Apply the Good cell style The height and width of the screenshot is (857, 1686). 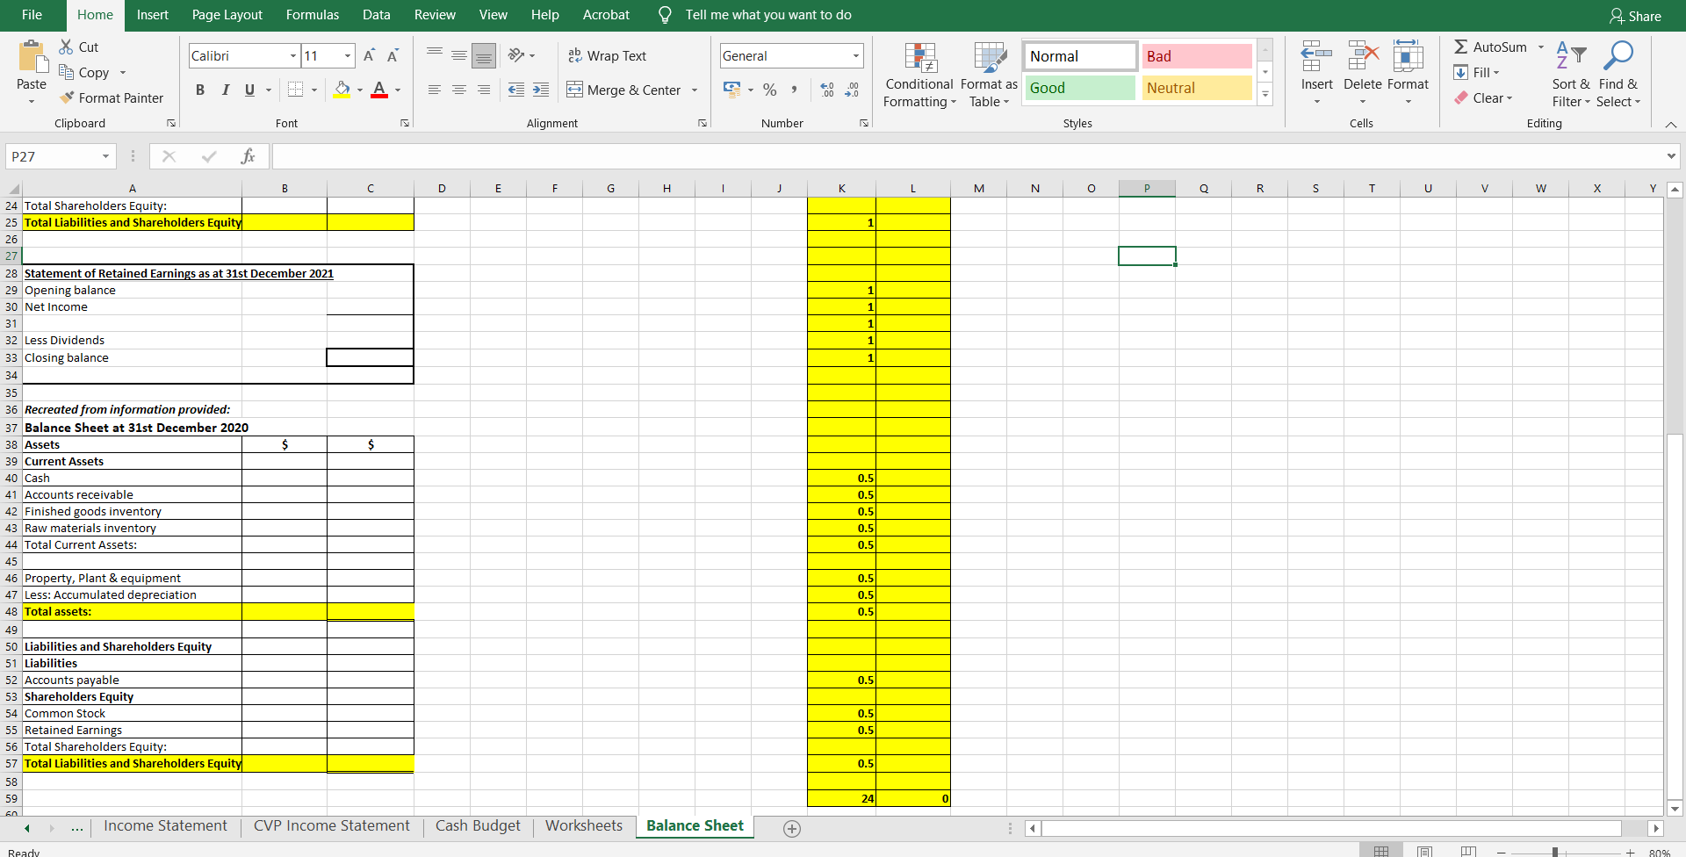tap(1080, 88)
